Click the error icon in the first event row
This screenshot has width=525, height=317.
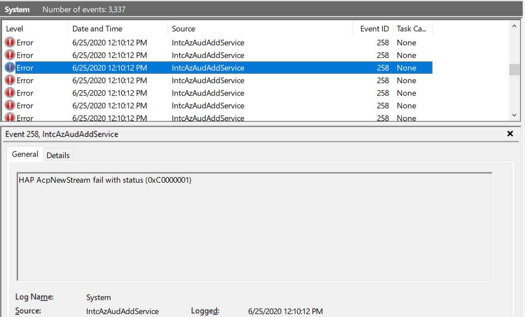[10, 43]
